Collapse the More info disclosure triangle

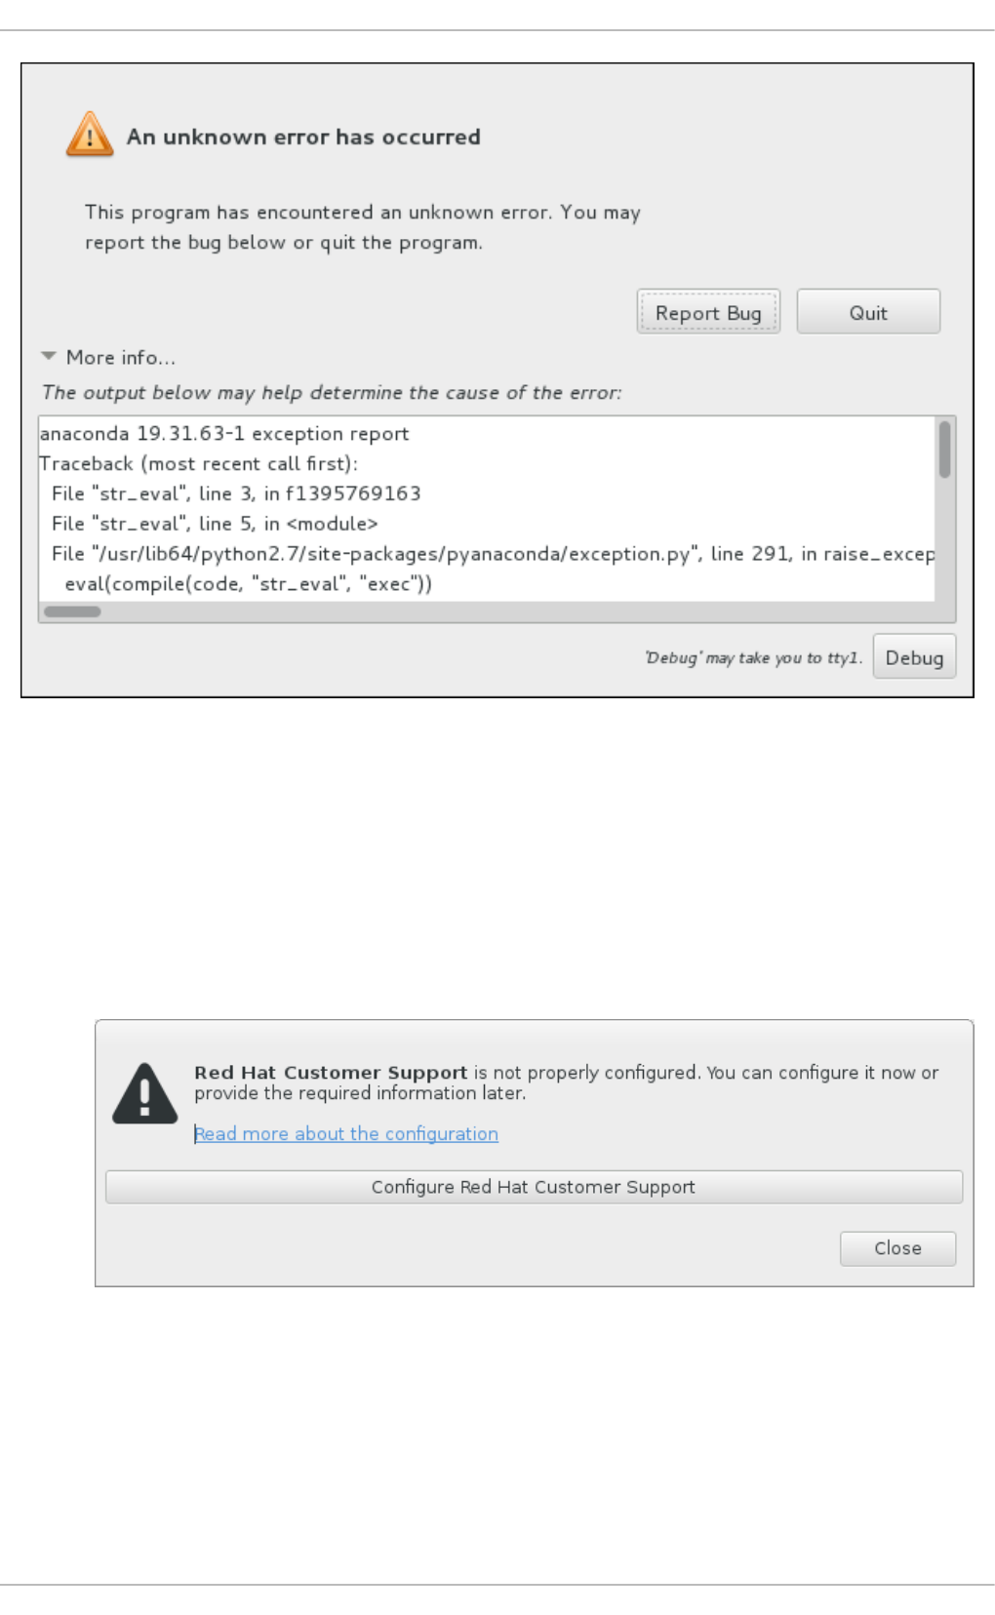[x=49, y=357]
